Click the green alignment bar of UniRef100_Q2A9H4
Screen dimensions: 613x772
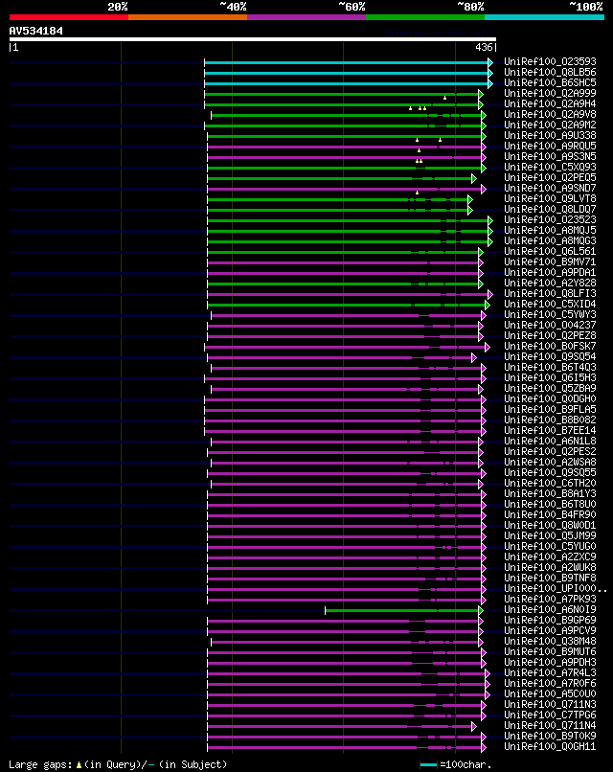tap(342, 104)
